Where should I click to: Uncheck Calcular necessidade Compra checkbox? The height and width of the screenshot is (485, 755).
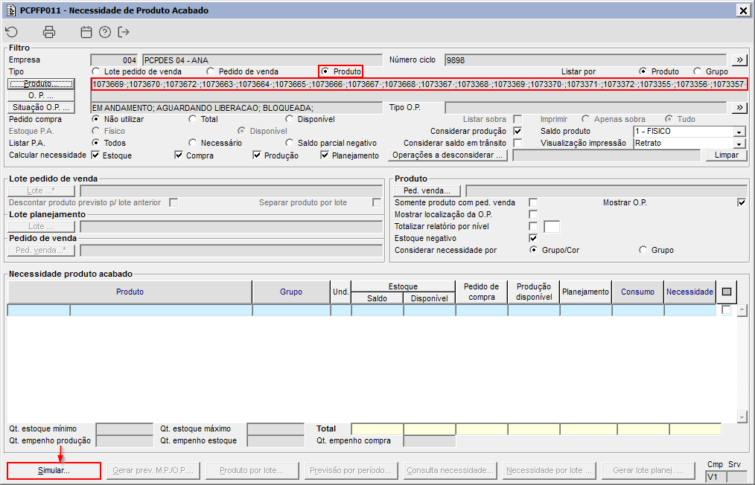click(179, 155)
